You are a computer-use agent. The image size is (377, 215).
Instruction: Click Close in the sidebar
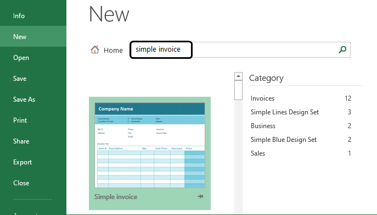[x=21, y=183]
